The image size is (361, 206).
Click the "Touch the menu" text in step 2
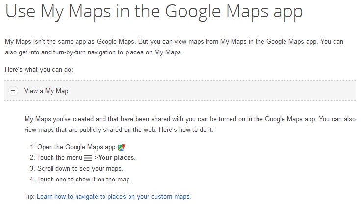(x=60, y=157)
